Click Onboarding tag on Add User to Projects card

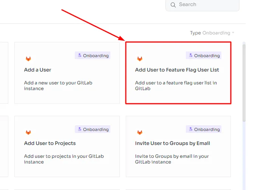tap(93, 129)
